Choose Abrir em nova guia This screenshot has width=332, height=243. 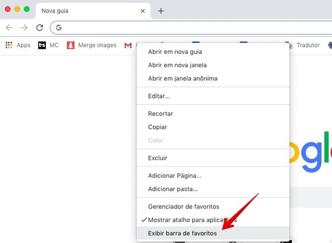[213, 52]
